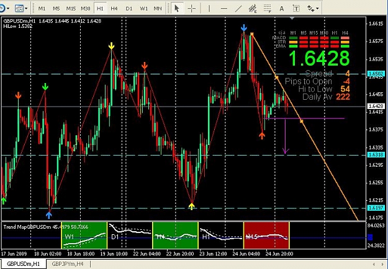Click the Spread value label

348,73
